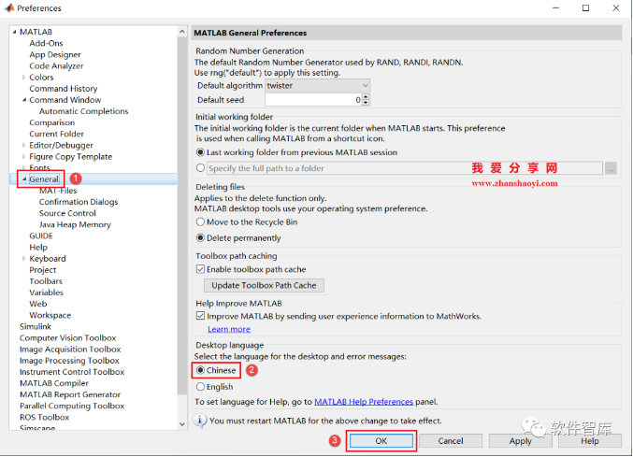Select Variables preferences
This screenshot has width=633, height=457.
[x=47, y=293]
